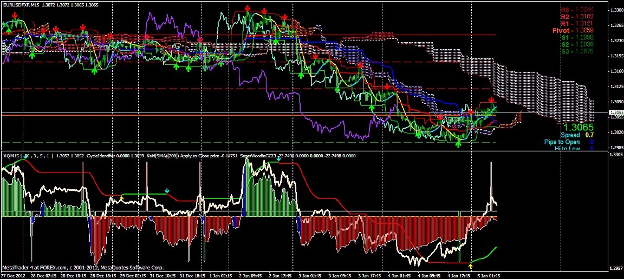Click the current price tag 1.3065 on axis
This screenshot has width=624, height=279.
(616, 113)
